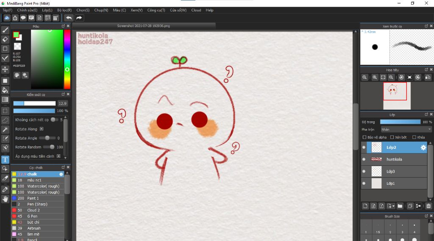Open chalk brush settings gear

coord(61,174)
